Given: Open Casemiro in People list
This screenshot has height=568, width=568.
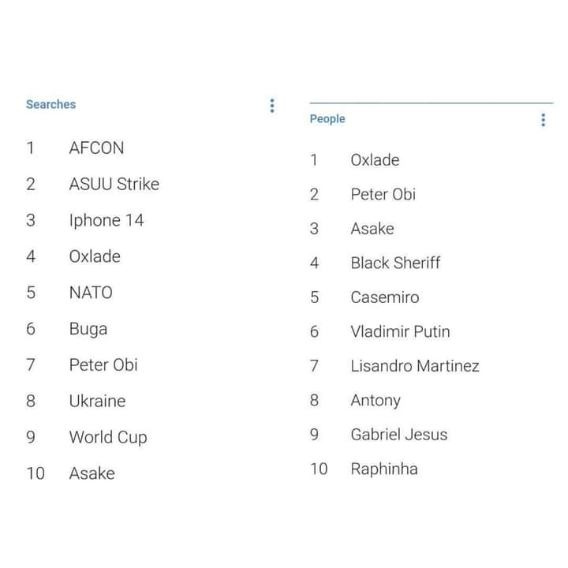Looking at the screenshot, I should [x=385, y=297].
